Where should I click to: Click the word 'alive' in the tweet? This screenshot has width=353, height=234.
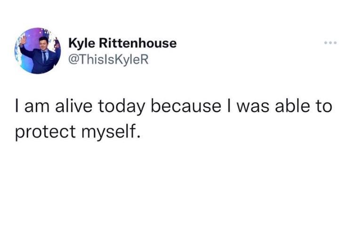74,106
